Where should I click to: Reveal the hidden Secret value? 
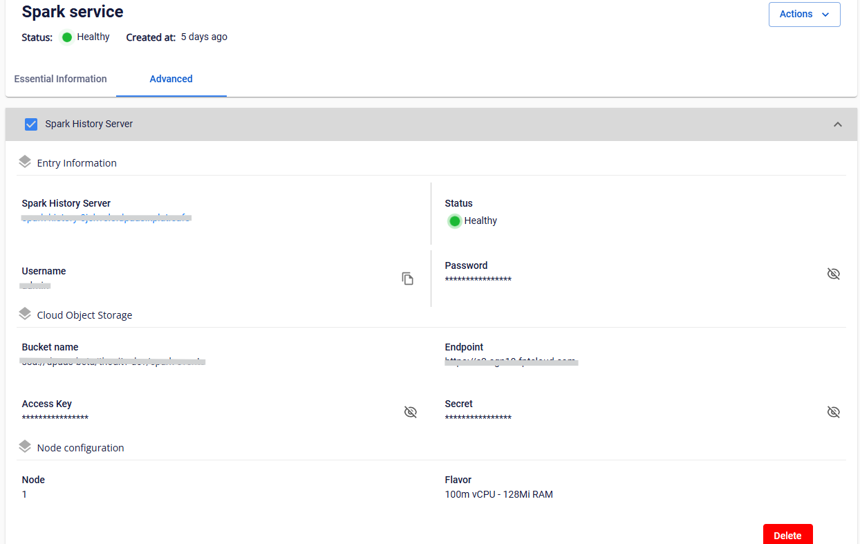pyautogui.click(x=834, y=412)
